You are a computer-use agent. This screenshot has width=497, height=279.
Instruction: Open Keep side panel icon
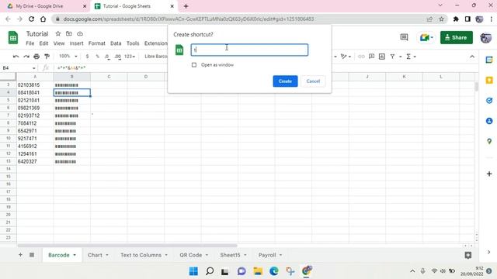point(489,81)
